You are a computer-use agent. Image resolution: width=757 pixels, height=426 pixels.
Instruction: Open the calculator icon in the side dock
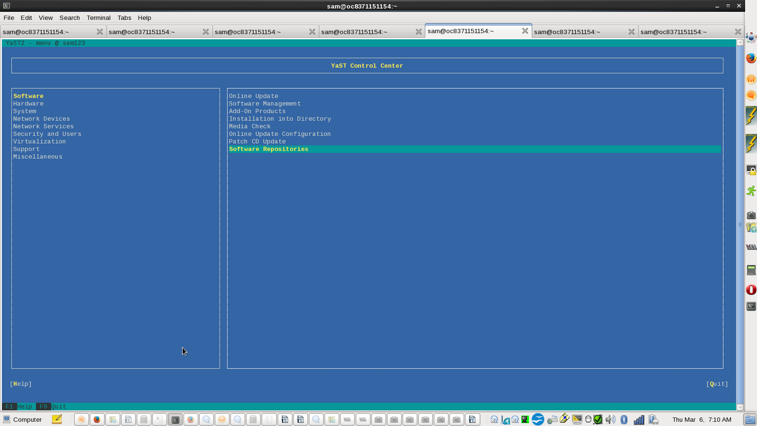point(751,270)
